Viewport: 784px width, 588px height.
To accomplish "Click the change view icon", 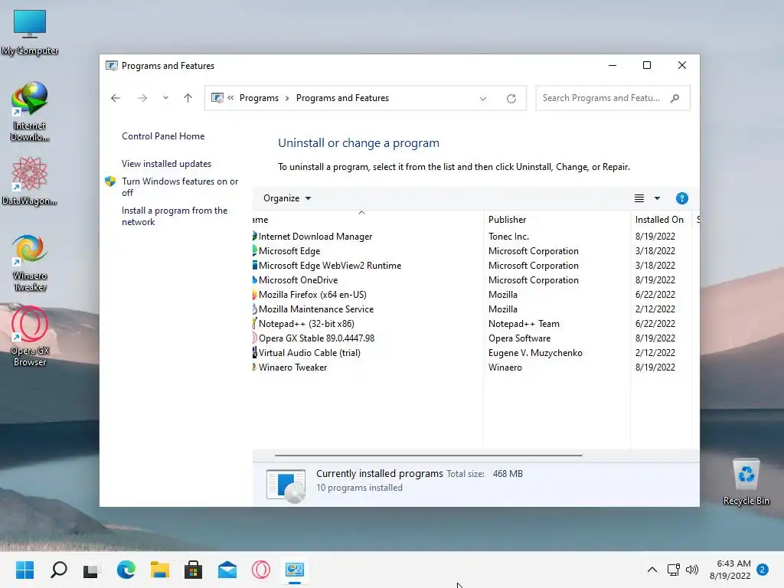I will point(639,198).
